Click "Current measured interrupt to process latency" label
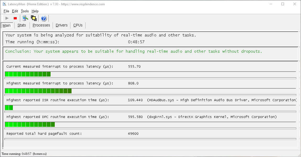Viewport: 301px width, 157px height. click(60, 67)
